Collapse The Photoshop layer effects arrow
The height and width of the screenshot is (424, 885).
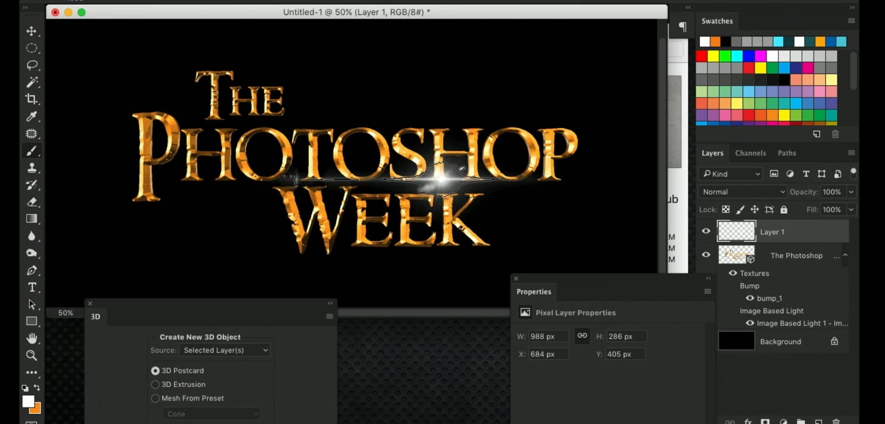point(846,255)
